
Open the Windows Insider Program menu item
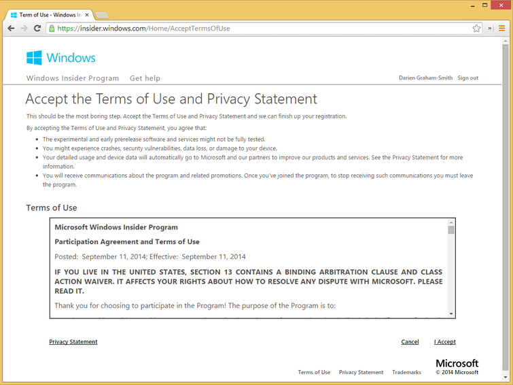(x=73, y=78)
